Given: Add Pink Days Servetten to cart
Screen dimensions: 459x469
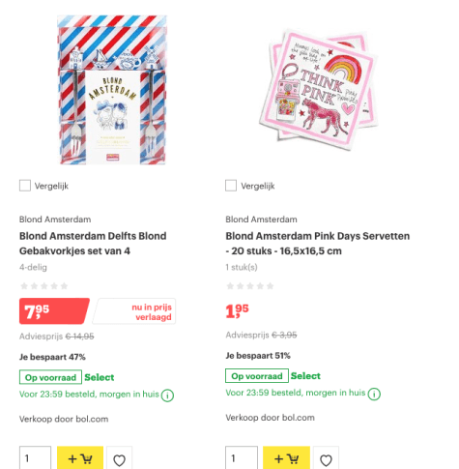Looking at the screenshot, I should [x=286, y=458].
